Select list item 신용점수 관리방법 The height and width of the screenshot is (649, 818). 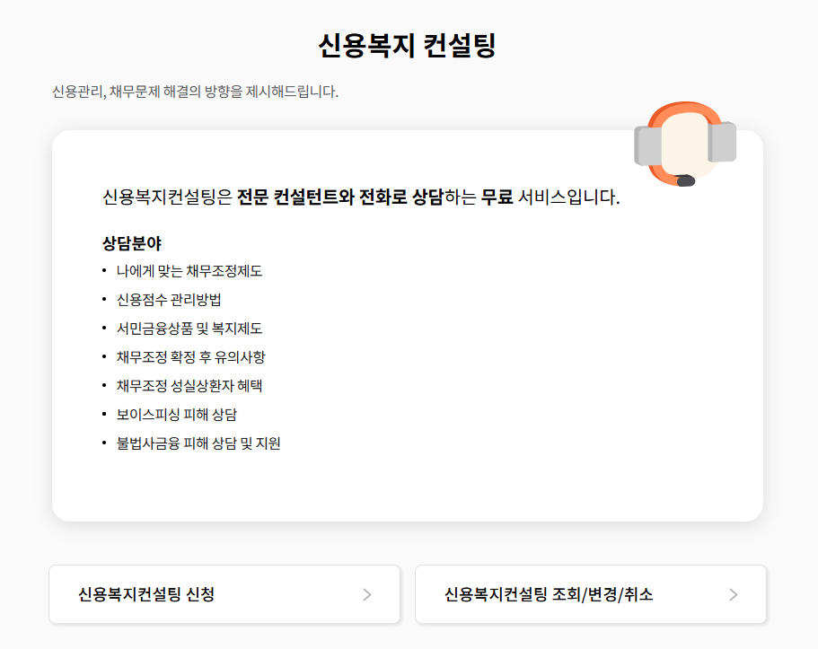[169, 300]
